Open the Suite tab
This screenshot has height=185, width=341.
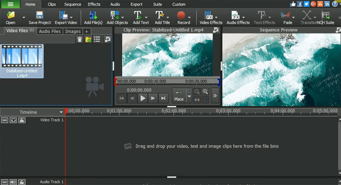click(x=157, y=4)
